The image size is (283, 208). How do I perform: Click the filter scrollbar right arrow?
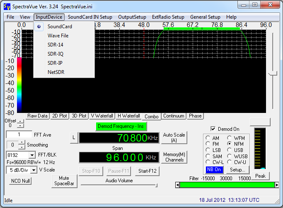pyautogui.click(x=277, y=185)
